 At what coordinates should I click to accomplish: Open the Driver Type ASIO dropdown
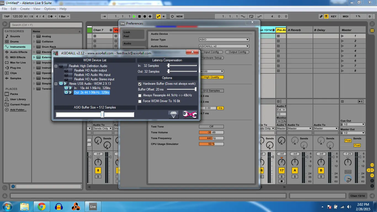tap(224, 39)
